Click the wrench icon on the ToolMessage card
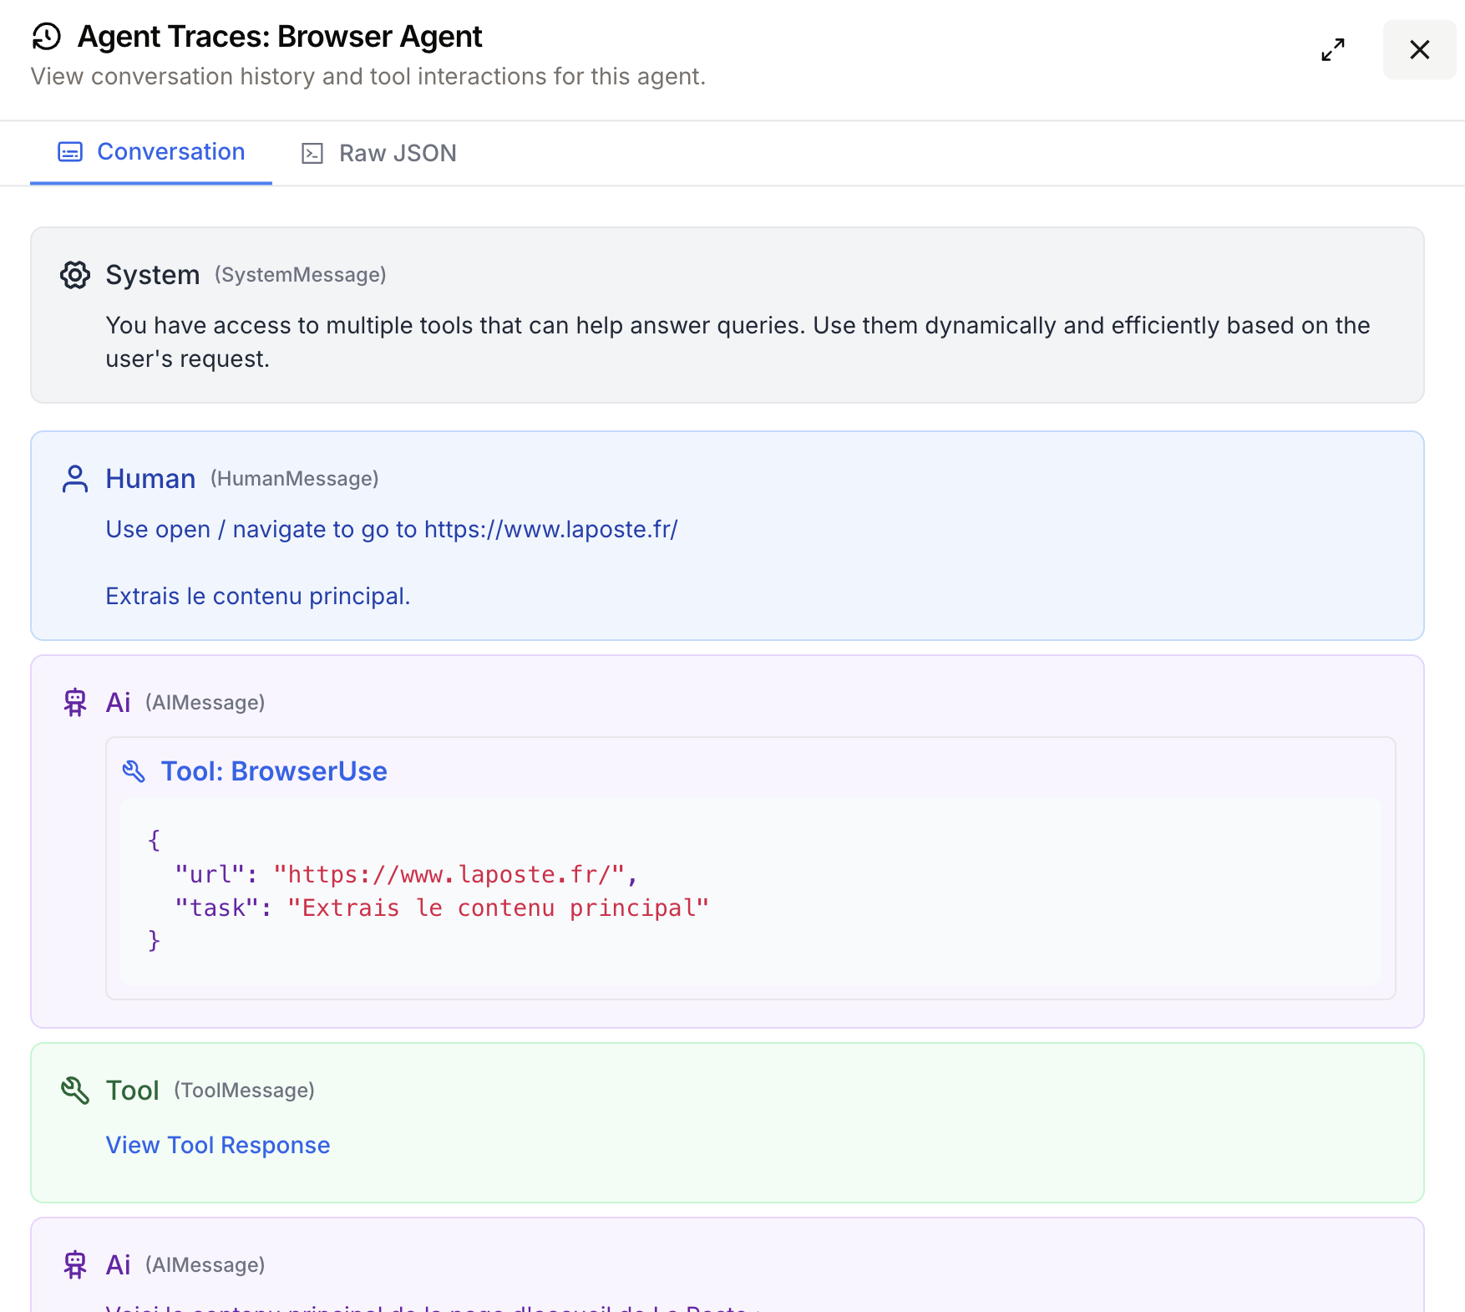 click(x=75, y=1090)
